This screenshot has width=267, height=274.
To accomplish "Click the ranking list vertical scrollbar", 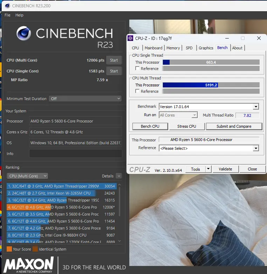I will pos(119,201).
